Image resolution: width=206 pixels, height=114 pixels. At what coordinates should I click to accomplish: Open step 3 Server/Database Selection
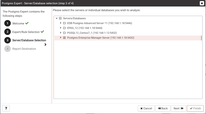29,40
